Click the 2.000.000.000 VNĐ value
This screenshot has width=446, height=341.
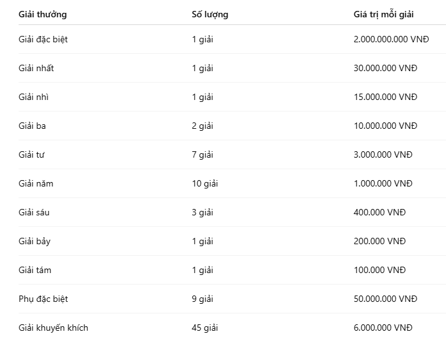(391, 39)
